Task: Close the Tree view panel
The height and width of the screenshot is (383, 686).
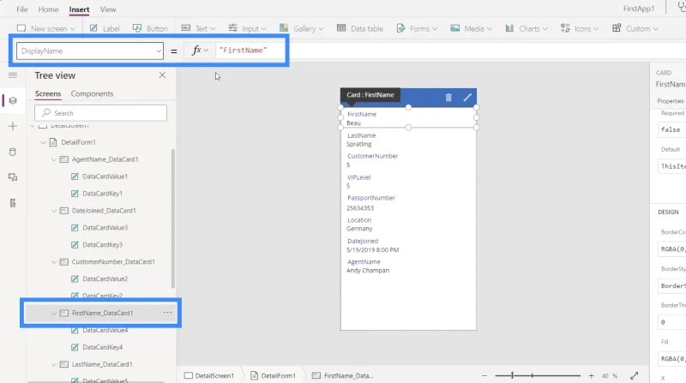Action: coord(162,75)
